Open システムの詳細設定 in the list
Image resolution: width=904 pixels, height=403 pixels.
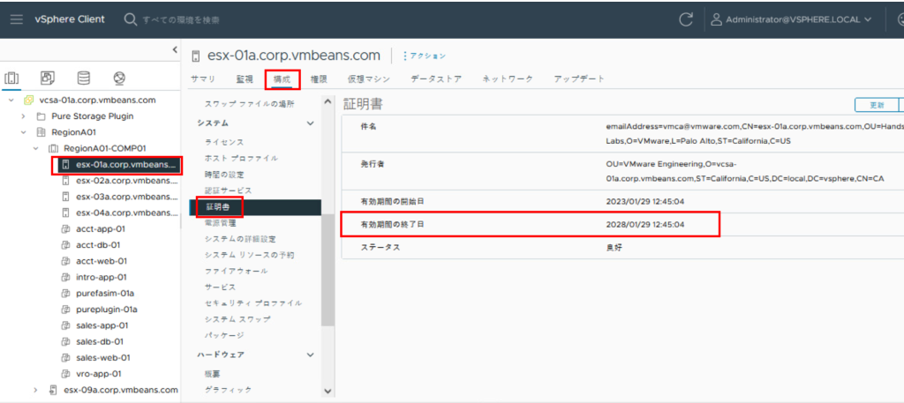[240, 238]
